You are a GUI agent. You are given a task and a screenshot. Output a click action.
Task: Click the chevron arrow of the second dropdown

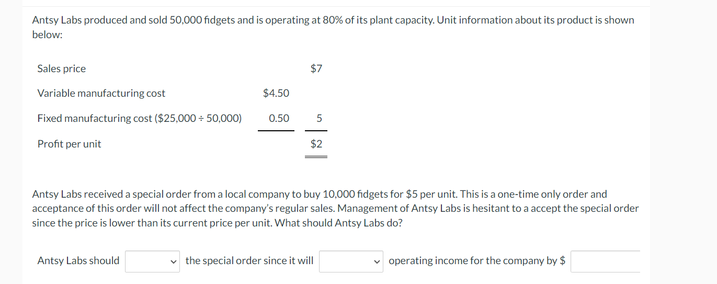click(375, 261)
